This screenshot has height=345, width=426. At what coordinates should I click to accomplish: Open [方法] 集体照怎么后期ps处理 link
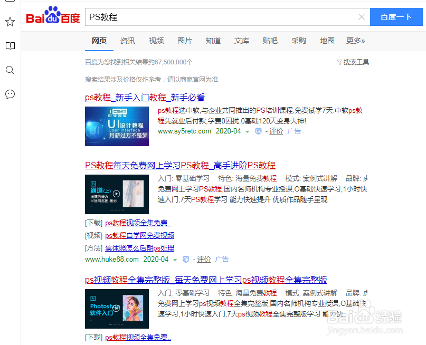coord(140,248)
